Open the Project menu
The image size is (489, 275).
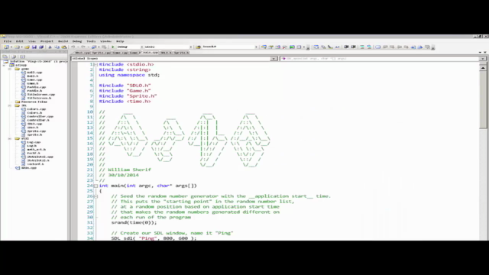click(x=47, y=41)
